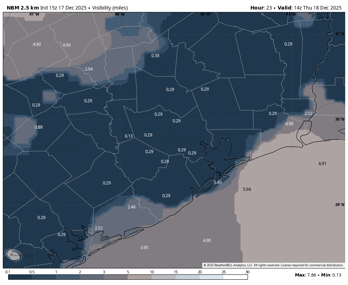Select the 2.46 visibility data label
The height and width of the screenshot is (285, 348).
pos(132,207)
